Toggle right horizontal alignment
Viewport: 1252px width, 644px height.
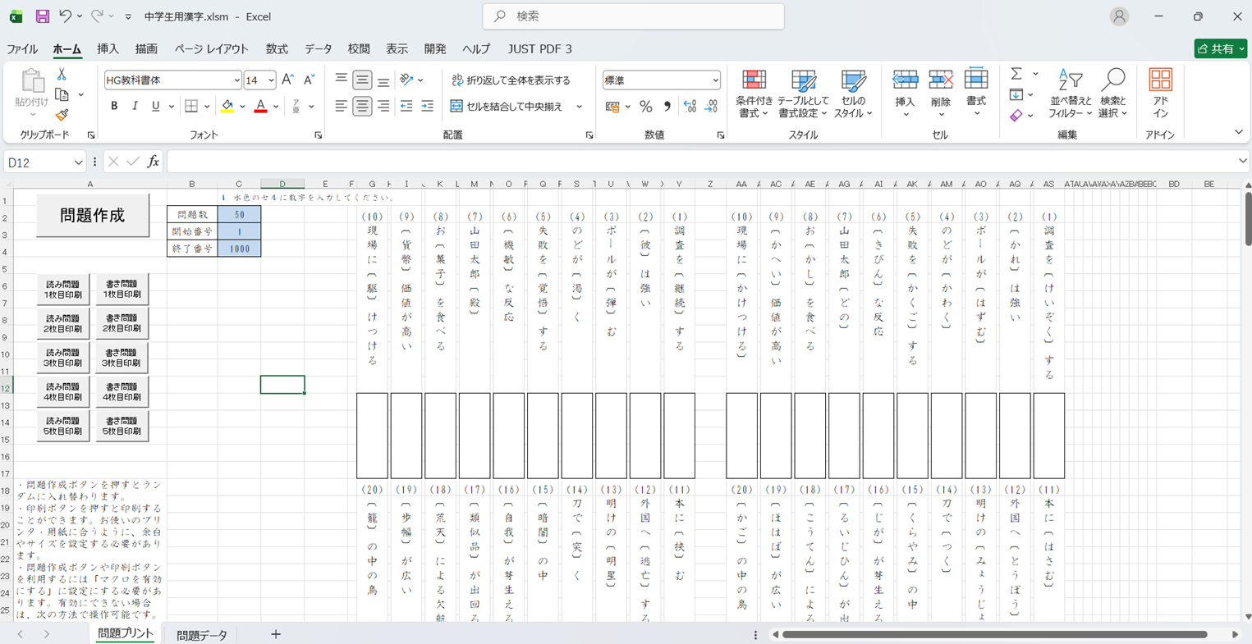(x=383, y=106)
